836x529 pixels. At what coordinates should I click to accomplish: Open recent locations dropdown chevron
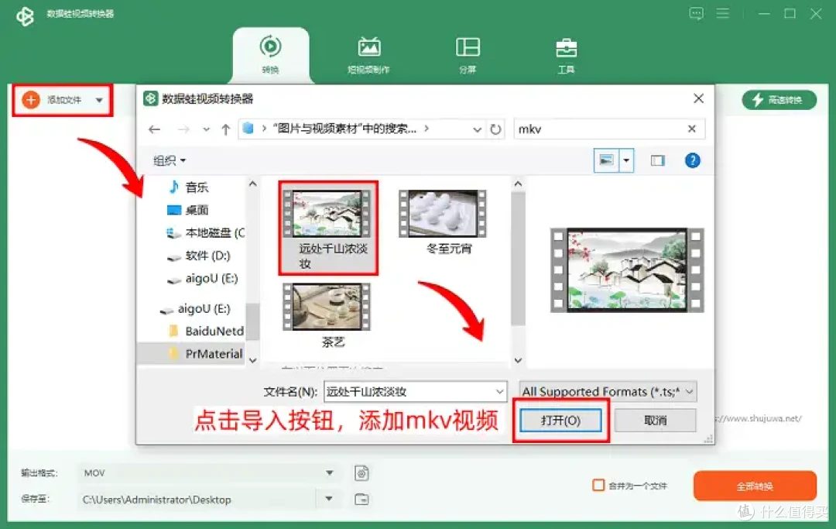click(x=207, y=129)
